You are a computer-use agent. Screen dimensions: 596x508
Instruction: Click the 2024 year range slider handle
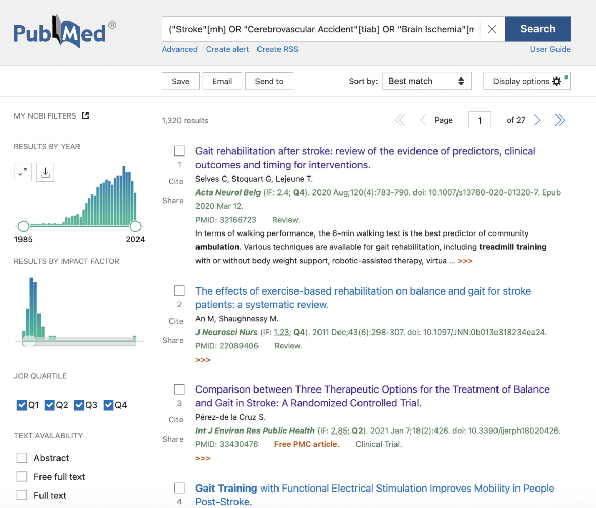point(135,226)
